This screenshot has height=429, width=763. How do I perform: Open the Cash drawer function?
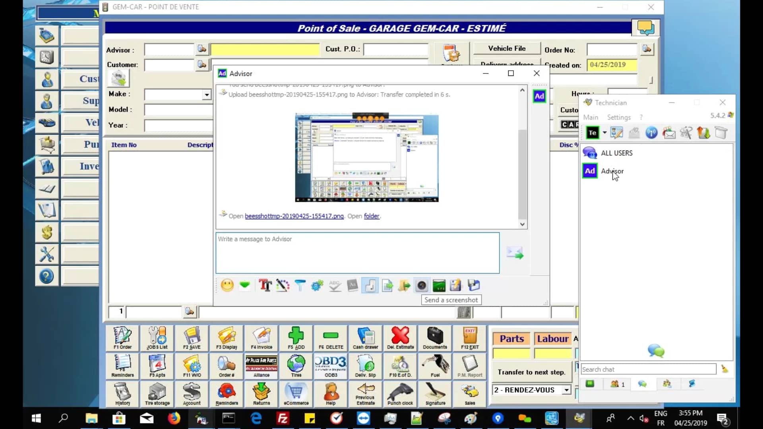tap(365, 338)
